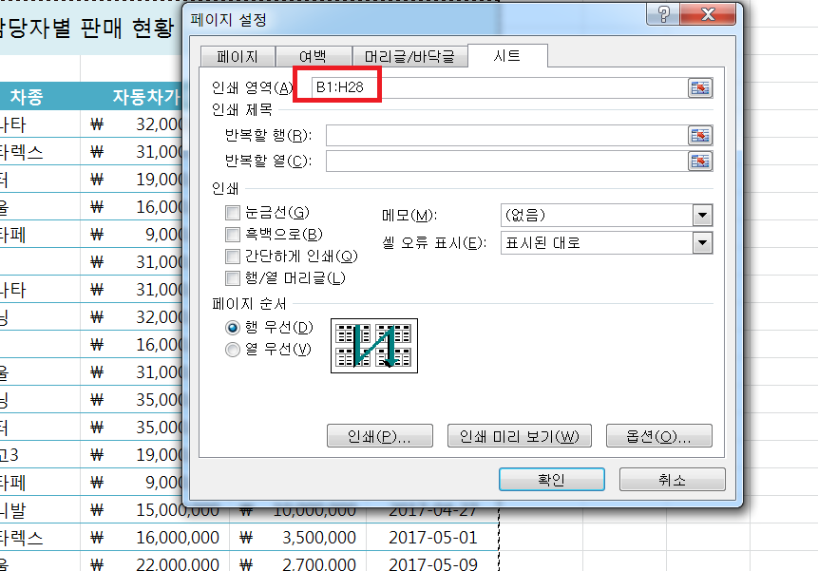Screen dimensions: 818x571
Task: Click the 인쇄 영역 input field
Action: pos(494,88)
